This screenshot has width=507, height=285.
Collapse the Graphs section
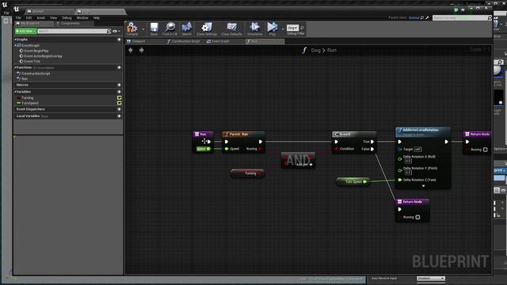[15, 40]
